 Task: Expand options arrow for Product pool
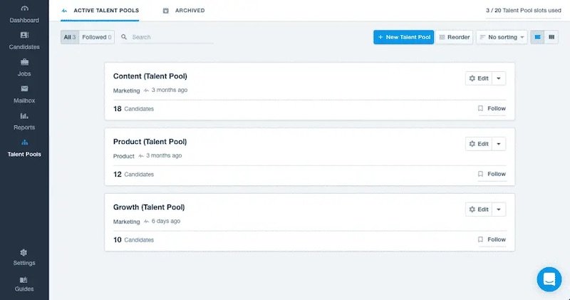(499, 144)
